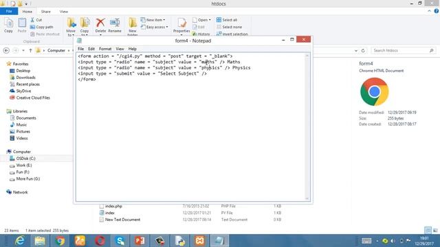
Task: Click the Copy to folder icon
Action: (x=85, y=23)
